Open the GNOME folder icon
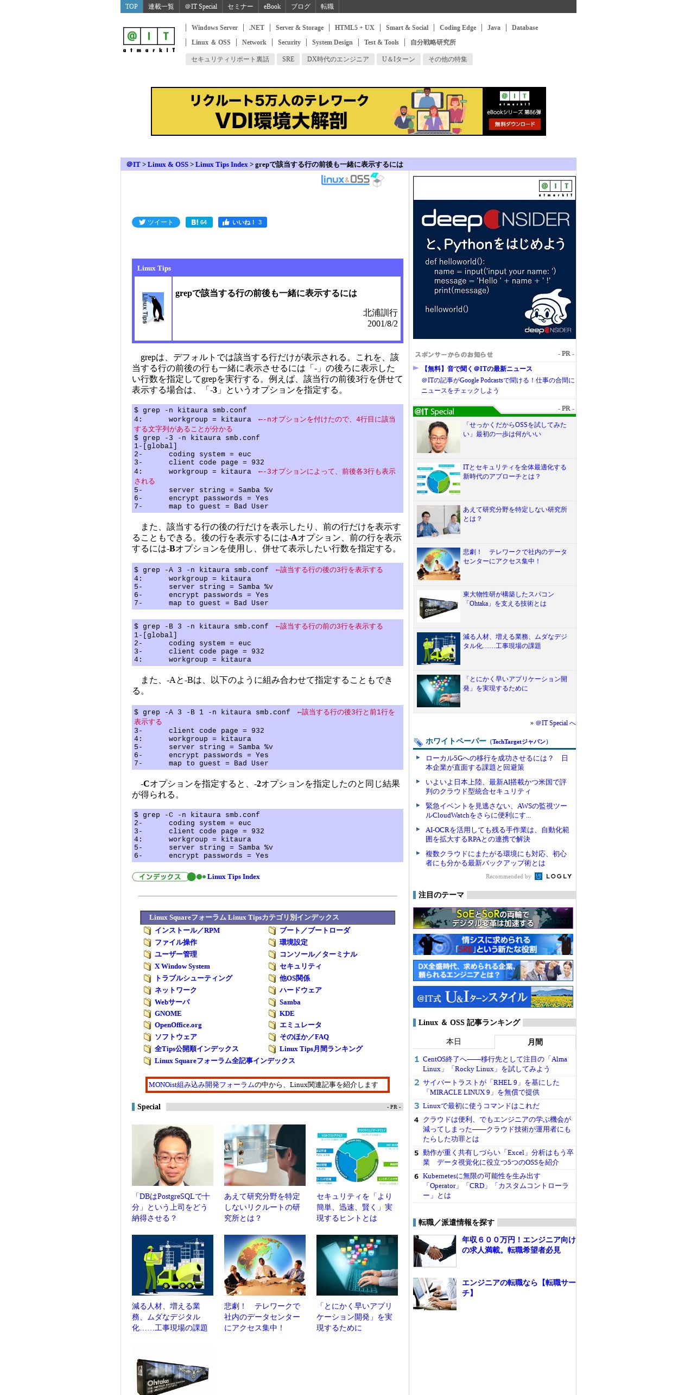697x1395 pixels. pyautogui.click(x=147, y=1014)
